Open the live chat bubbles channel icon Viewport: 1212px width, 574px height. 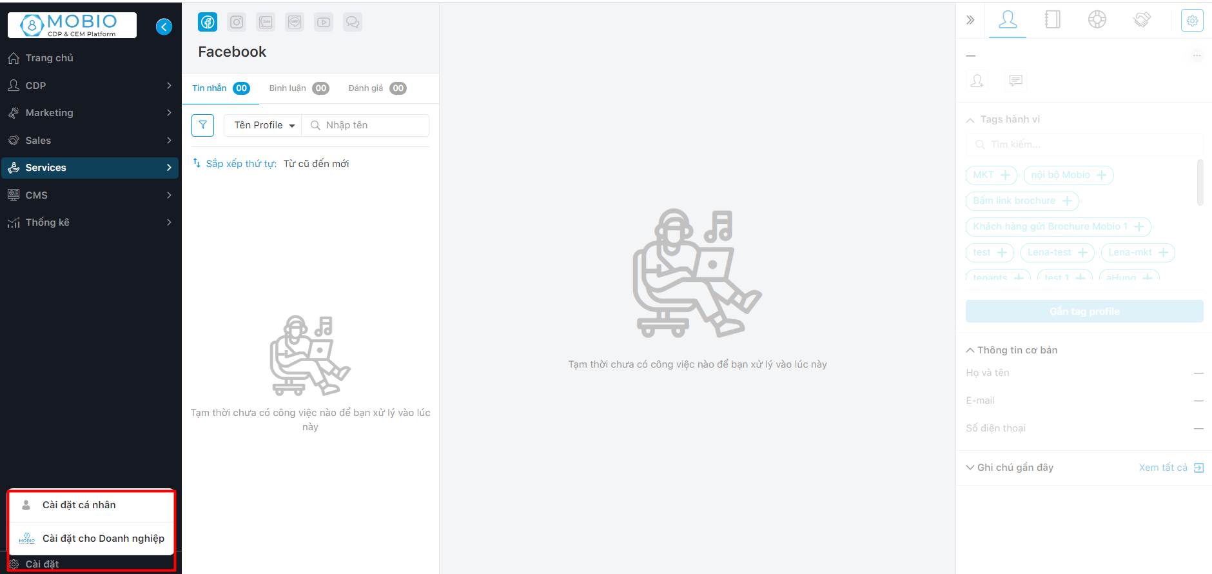point(353,22)
